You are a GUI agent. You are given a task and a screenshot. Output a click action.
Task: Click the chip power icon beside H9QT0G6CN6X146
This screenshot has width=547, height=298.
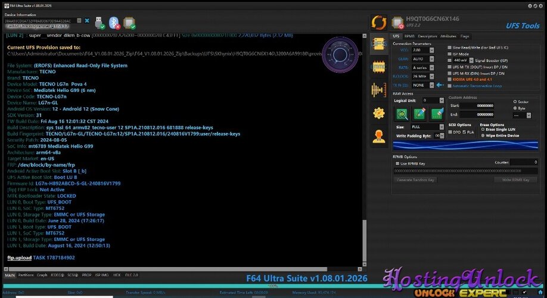pyautogui.click(x=397, y=23)
